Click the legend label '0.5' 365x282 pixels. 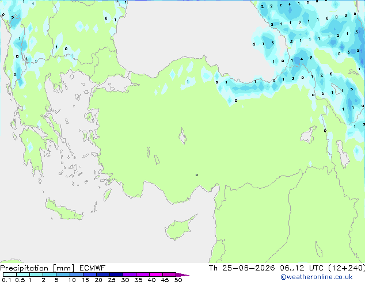(x=20, y=280)
